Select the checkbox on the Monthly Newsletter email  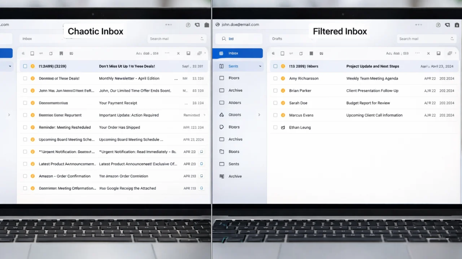pos(25,78)
